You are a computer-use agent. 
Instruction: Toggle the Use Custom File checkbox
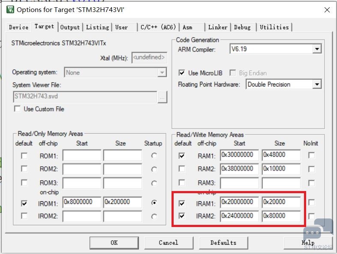tap(18, 109)
